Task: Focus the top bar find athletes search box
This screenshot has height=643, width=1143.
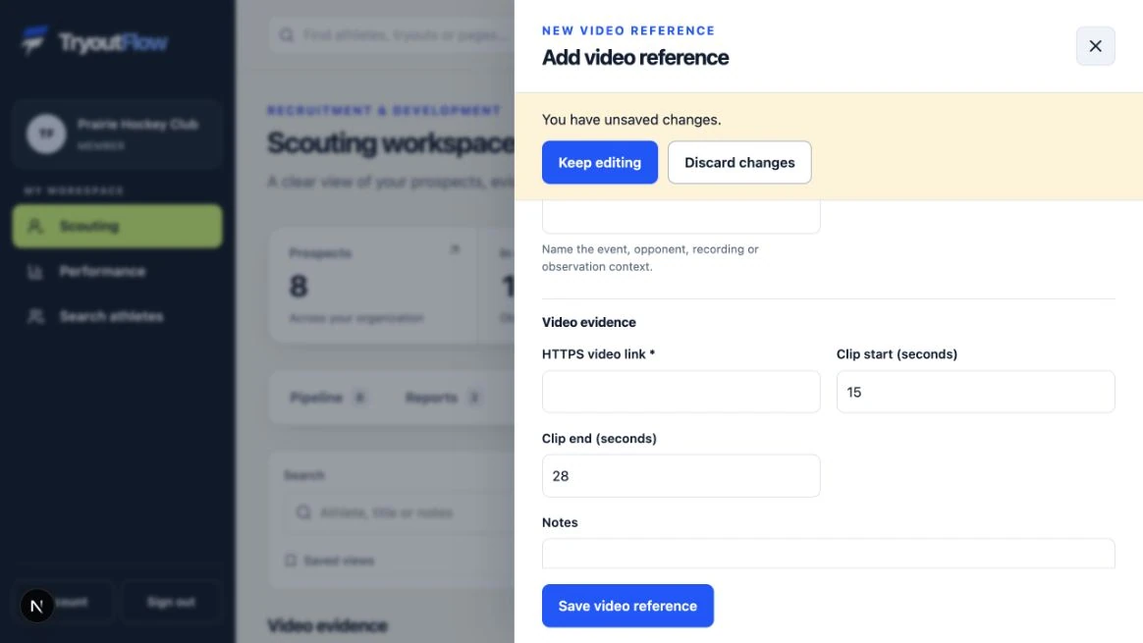Action: pos(392,35)
